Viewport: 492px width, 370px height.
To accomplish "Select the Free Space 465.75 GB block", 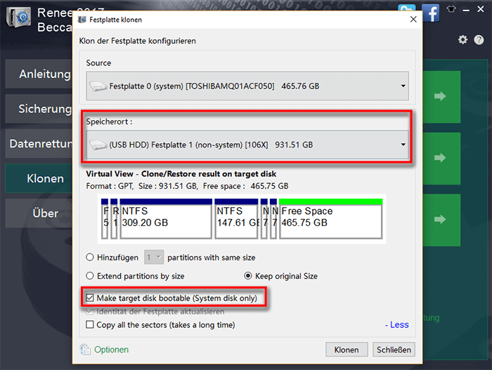I will 331,218.
